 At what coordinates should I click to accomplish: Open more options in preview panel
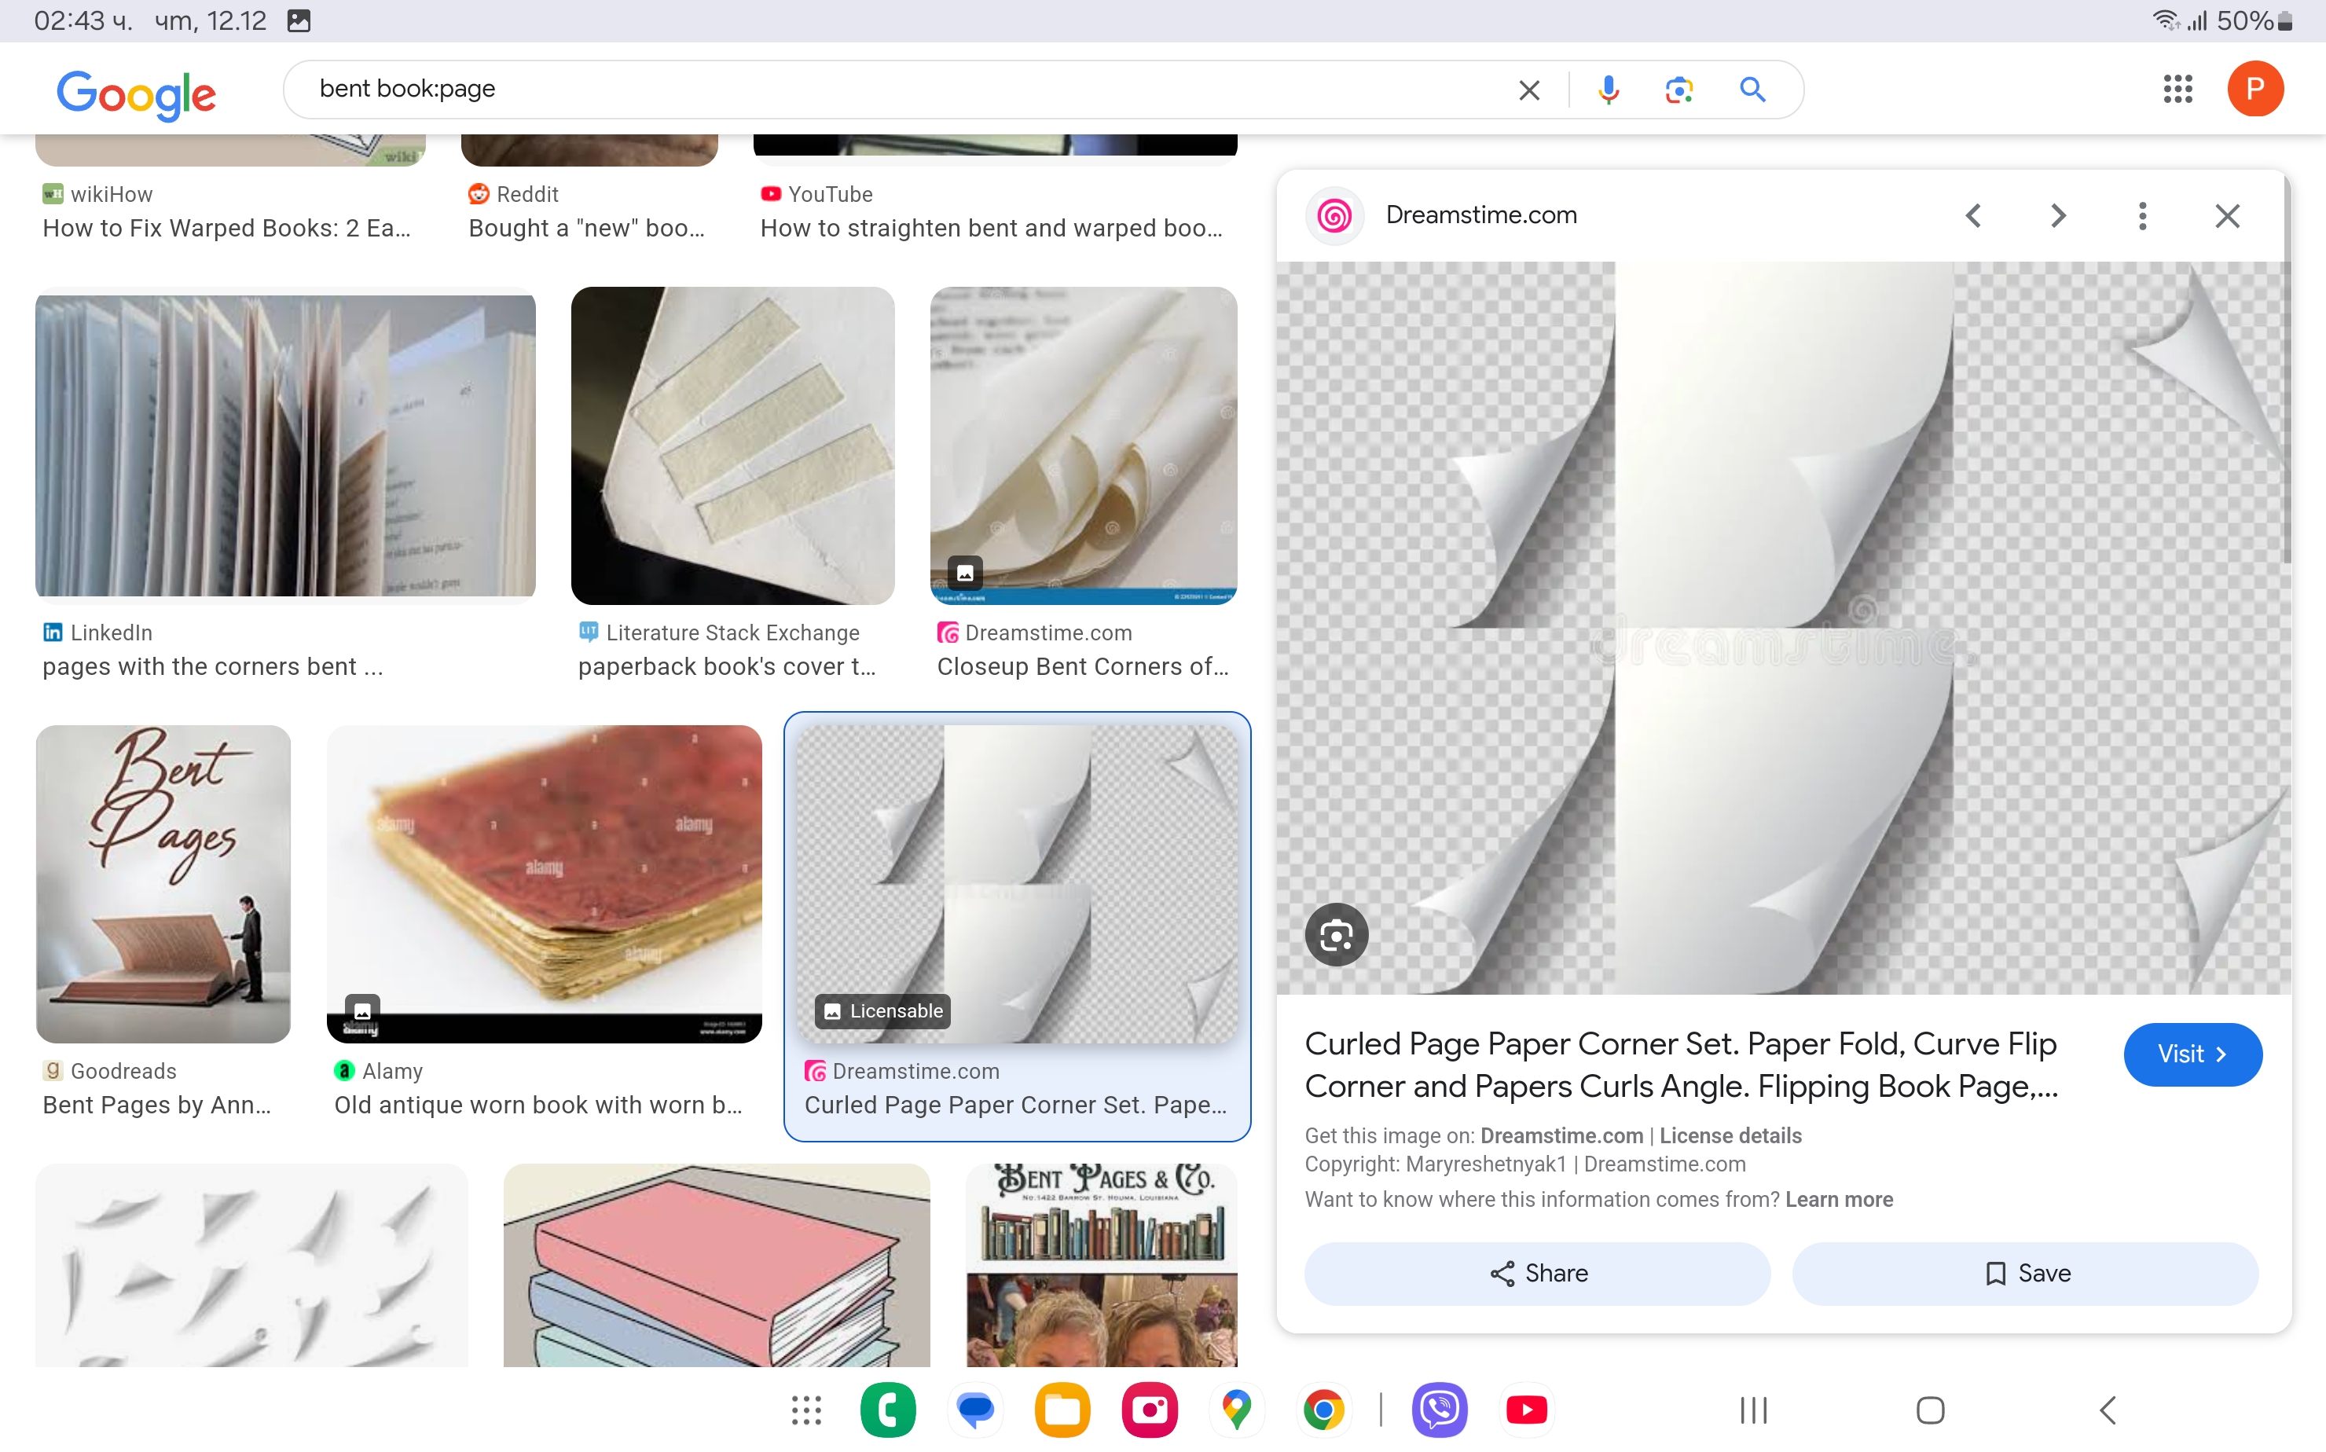2141,215
